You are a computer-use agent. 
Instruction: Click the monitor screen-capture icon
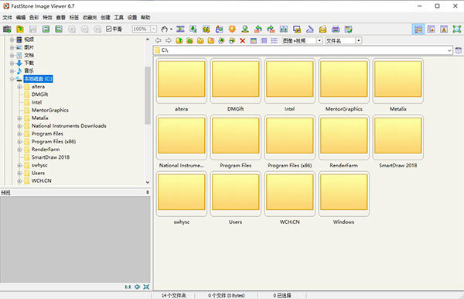pos(297,29)
